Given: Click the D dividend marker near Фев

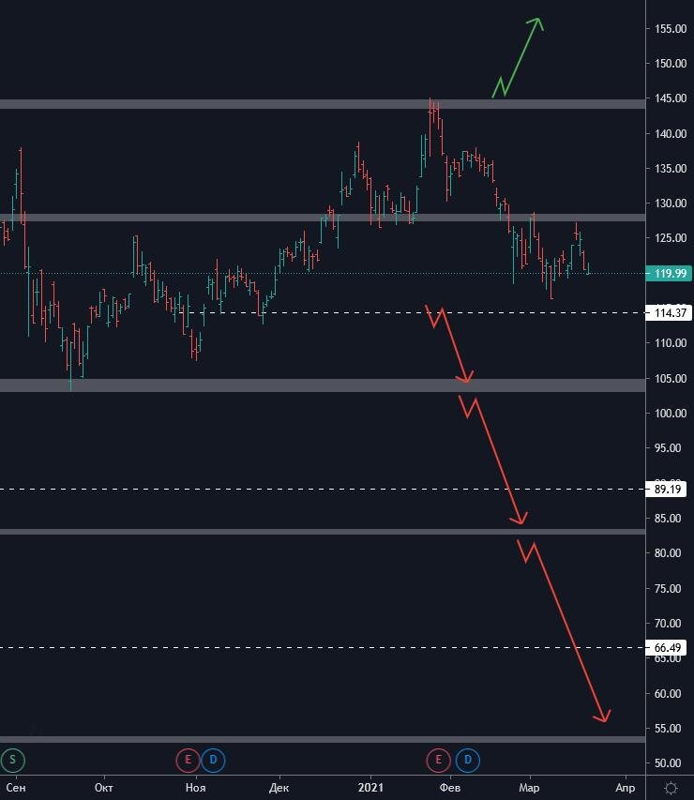Looking at the screenshot, I should 467,760.
